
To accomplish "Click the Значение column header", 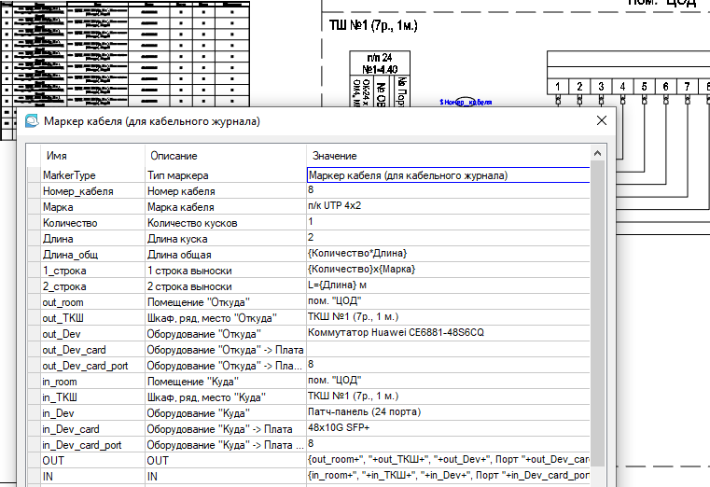I will 448,156.
